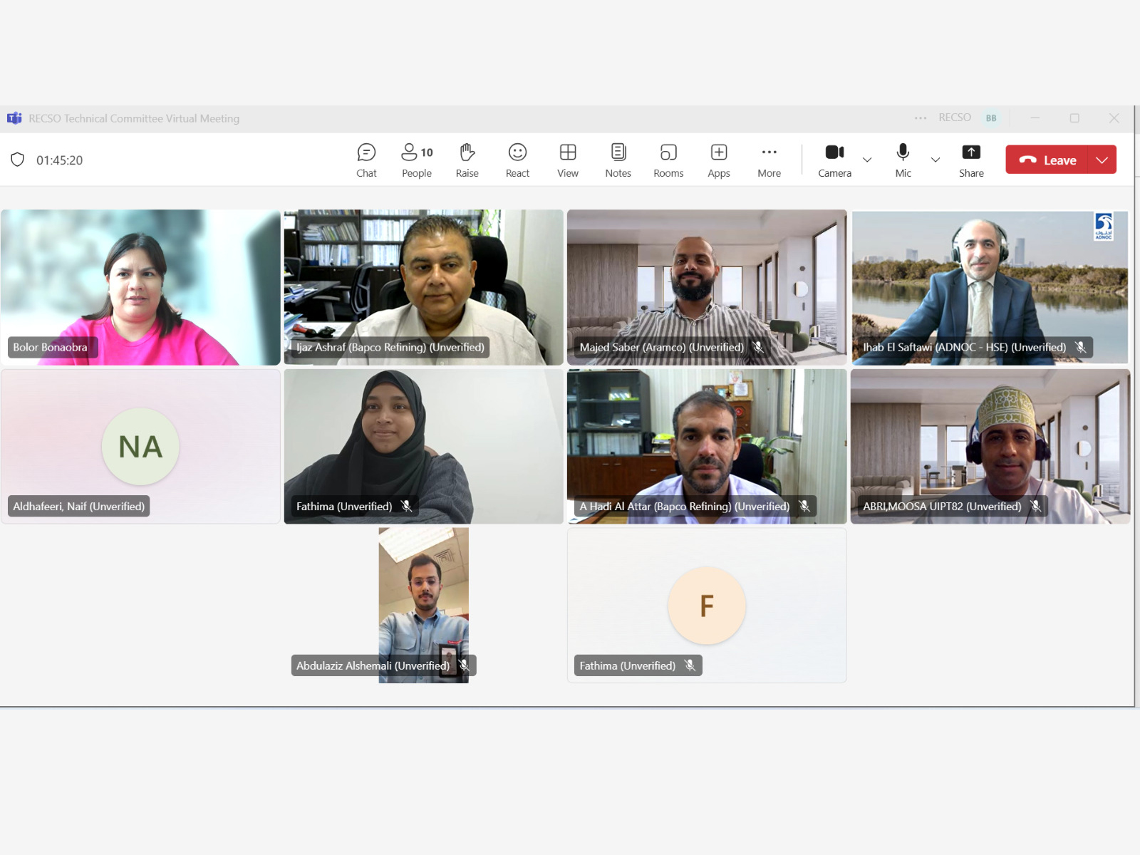1140x855 pixels.
Task: Open meeting Notes
Action: [x=618, y=160]
